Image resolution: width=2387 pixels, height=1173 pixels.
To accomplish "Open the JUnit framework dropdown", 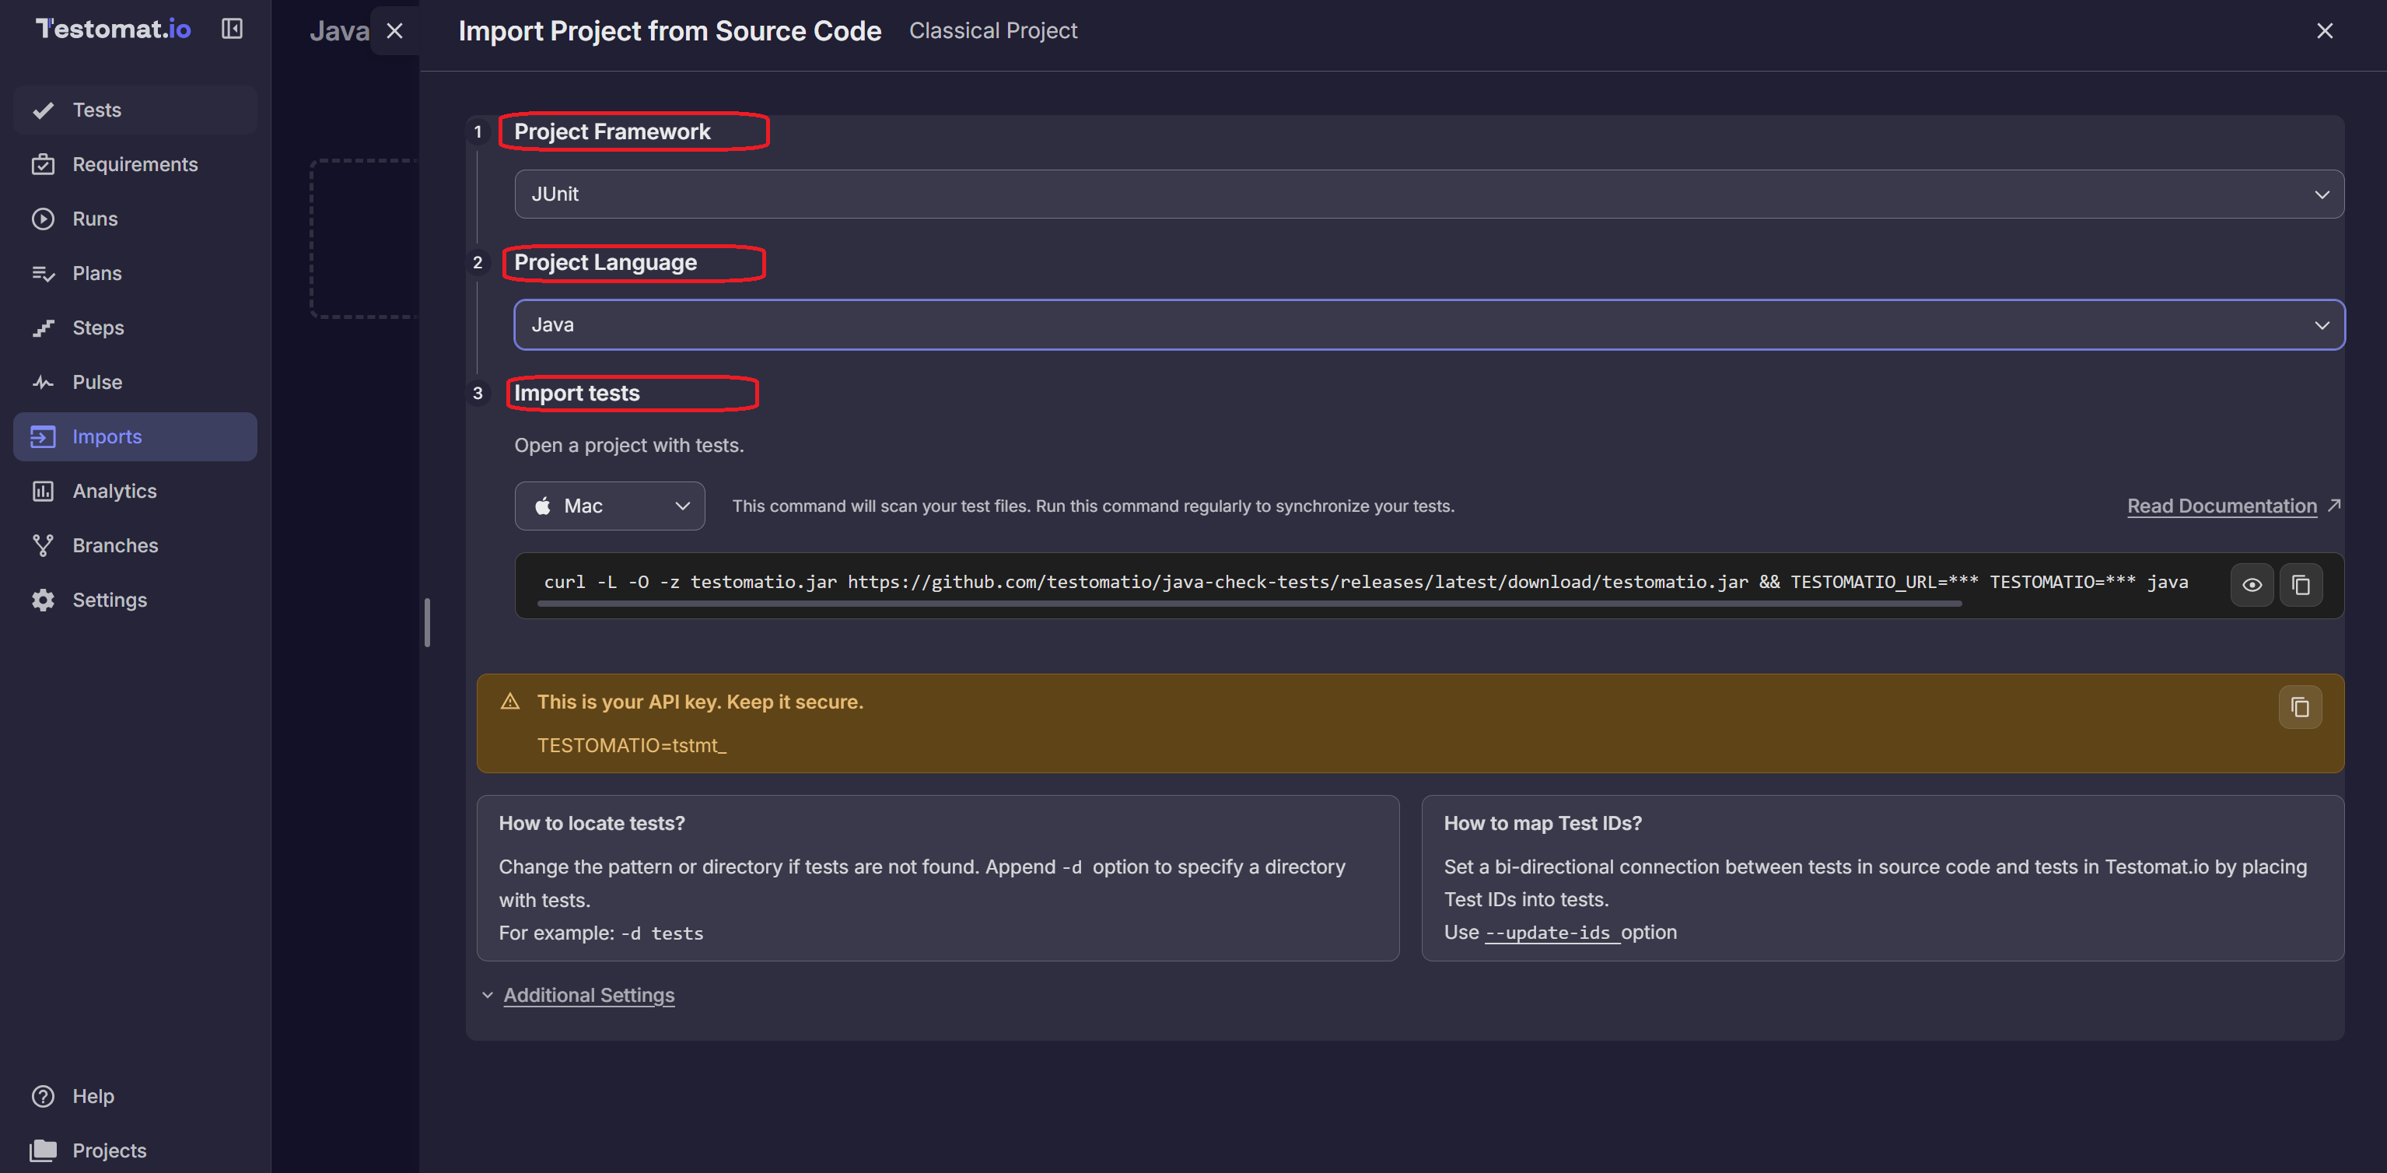I will [x=1429, y=194].
